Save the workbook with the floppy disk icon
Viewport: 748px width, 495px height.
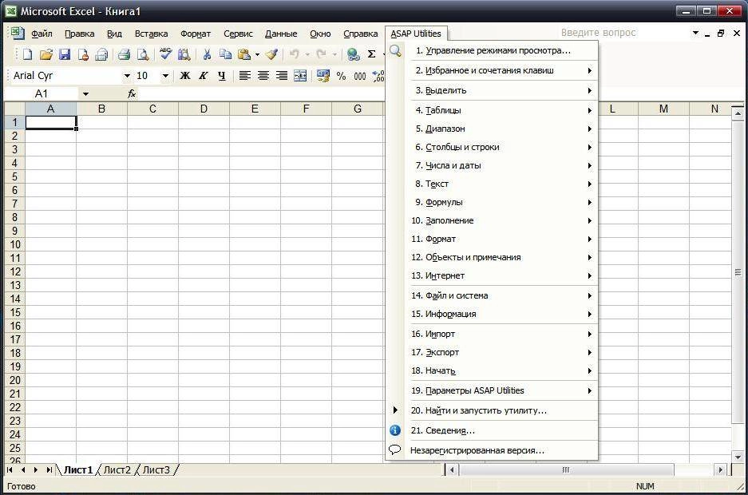65,54
